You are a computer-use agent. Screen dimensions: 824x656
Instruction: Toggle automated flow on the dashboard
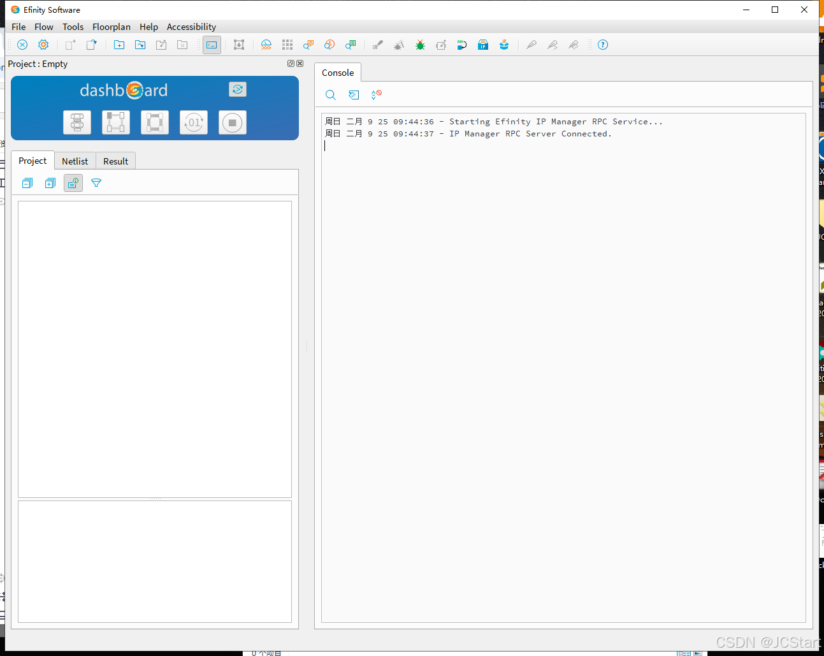point(238,89)
